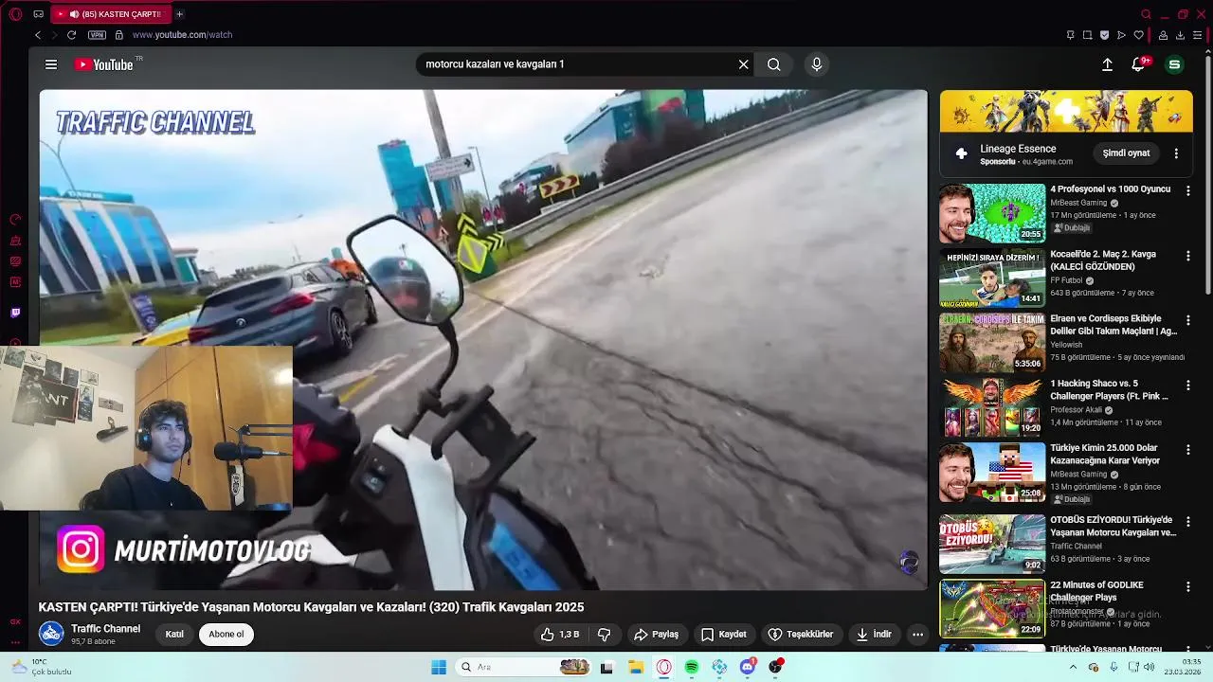Add page to bookmarks heart
Viewport: 1213px width, 682px height.
point(1138,35)
